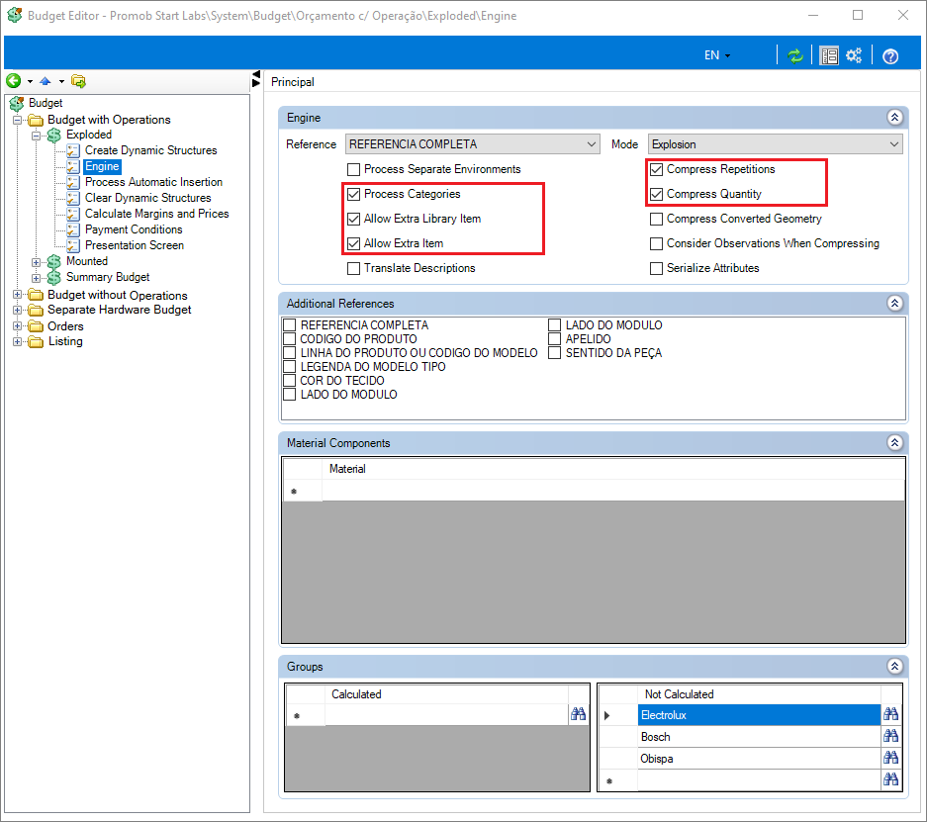The image size is (927, 822).
Task: Open the Principal tab
Action: [x=293, y=82]
